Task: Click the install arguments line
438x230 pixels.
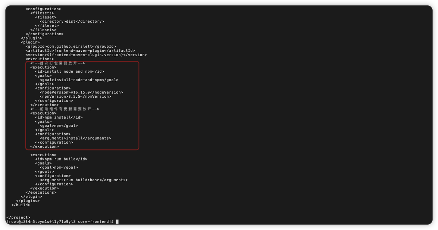Action: point(75,138)
